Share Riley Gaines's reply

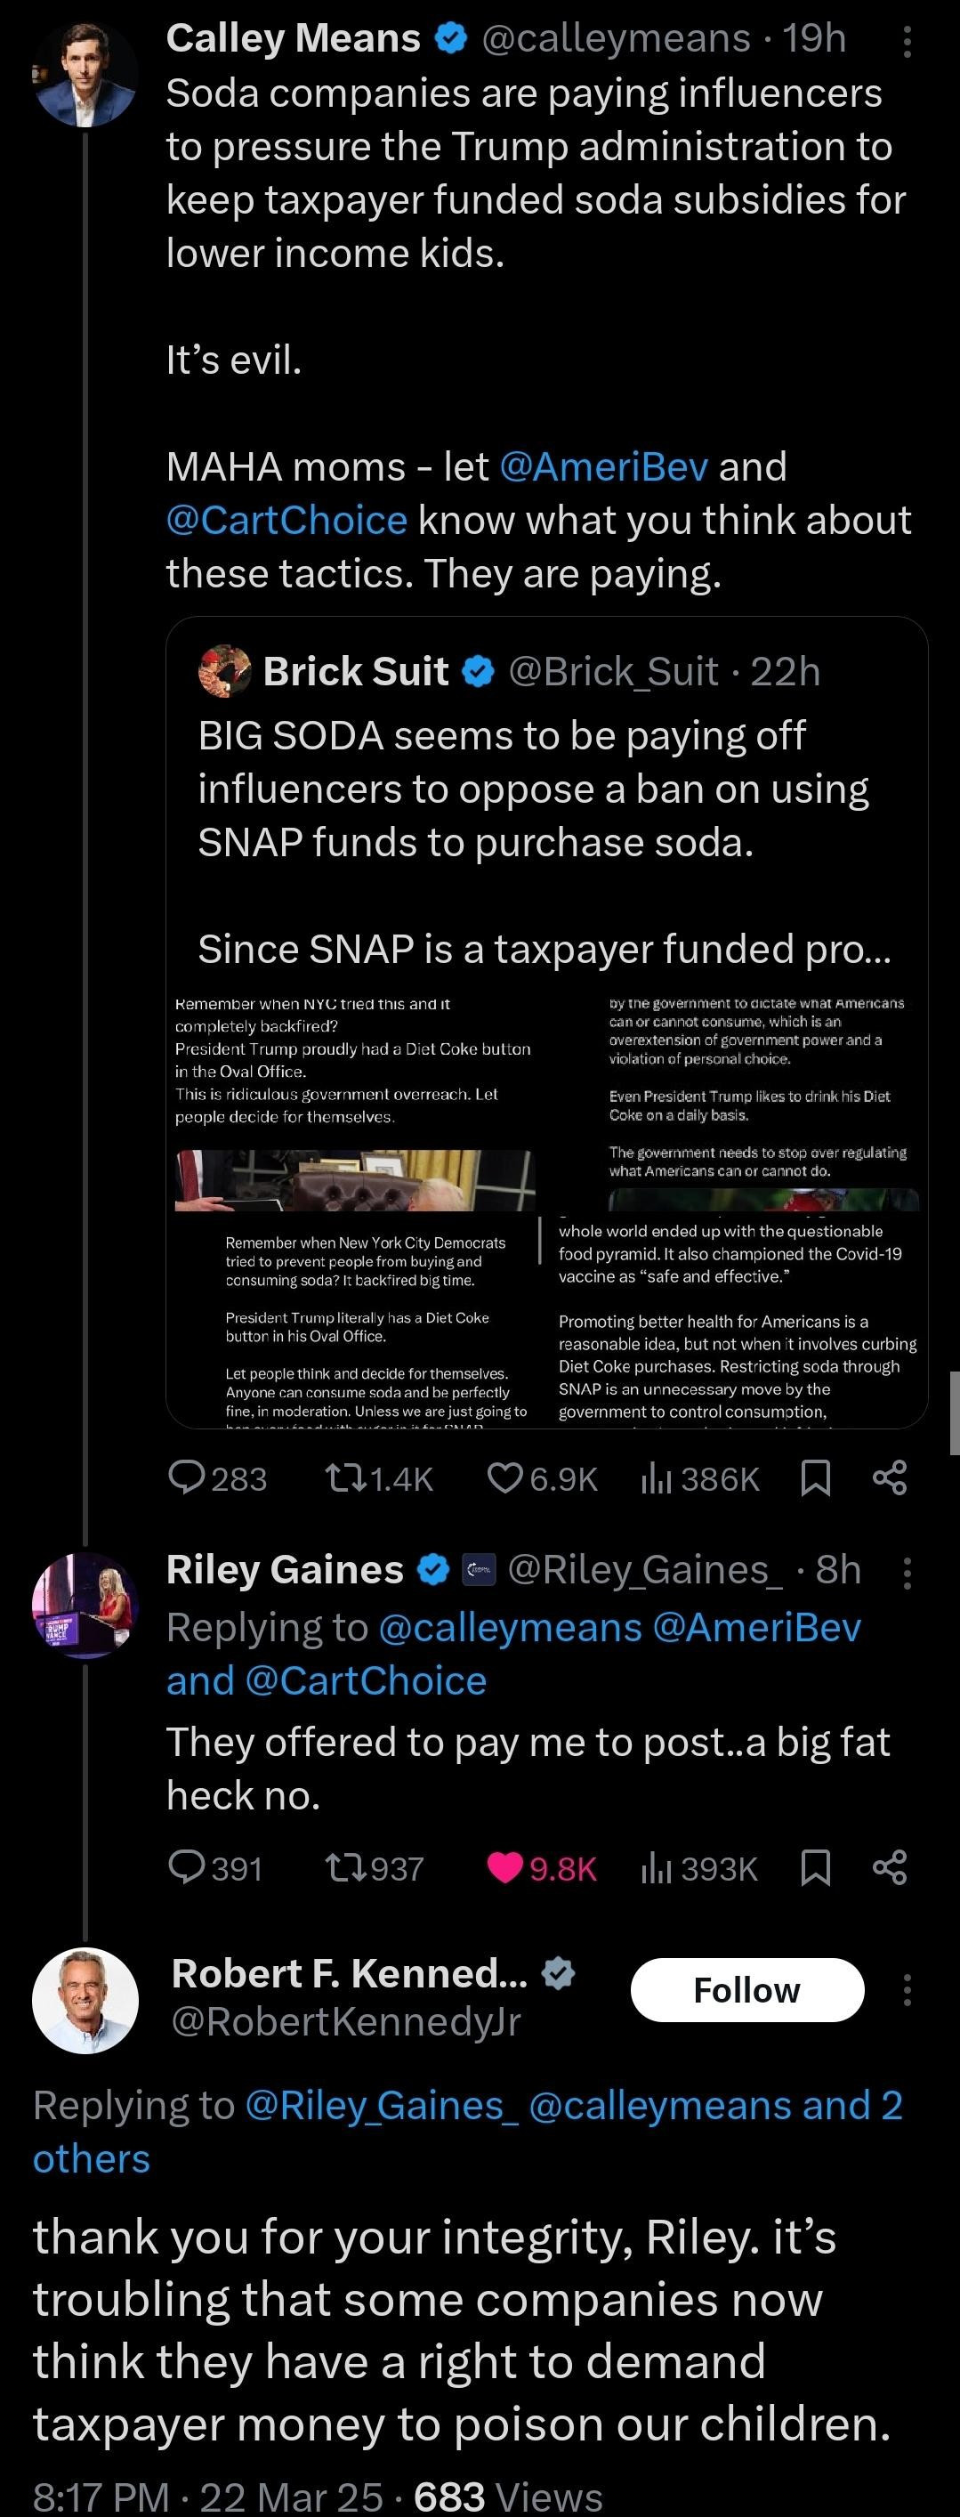[890, 1866]
